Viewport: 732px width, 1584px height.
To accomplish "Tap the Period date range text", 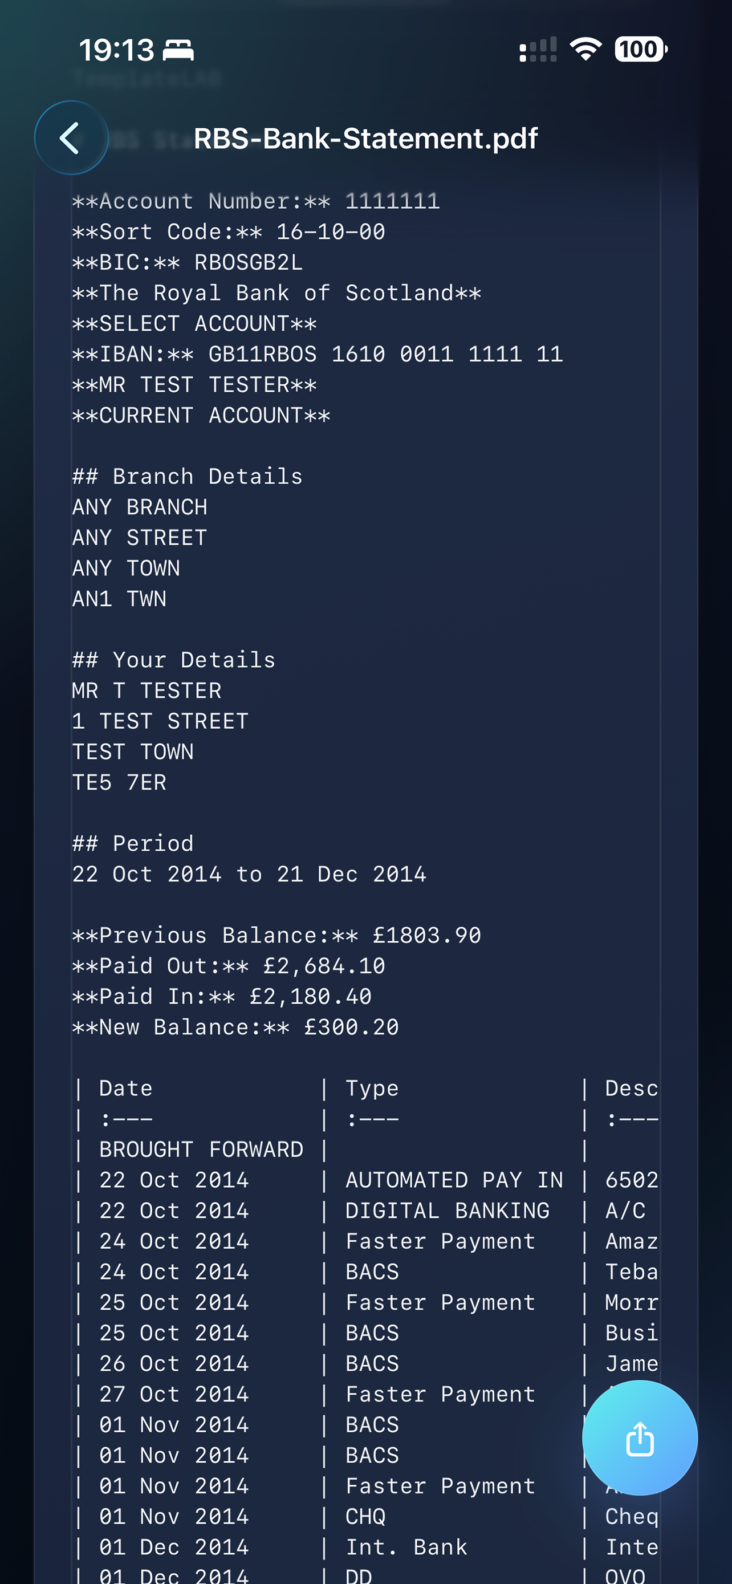I will click(x=250, y=874).
